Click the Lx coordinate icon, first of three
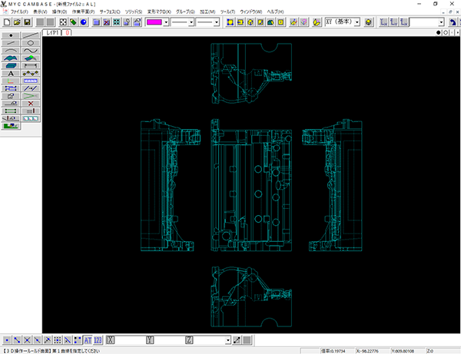The height and width of the screenshot is (354, 461). pos(383,22)
